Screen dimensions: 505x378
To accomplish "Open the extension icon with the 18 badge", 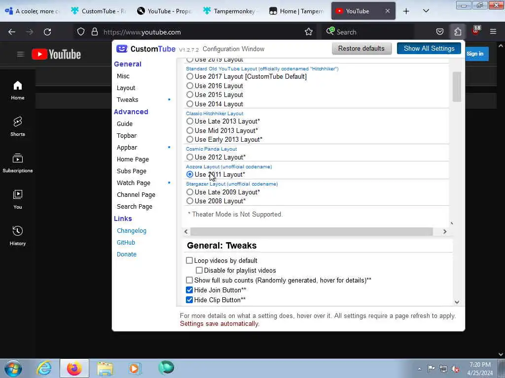I will tap(476, 31).
